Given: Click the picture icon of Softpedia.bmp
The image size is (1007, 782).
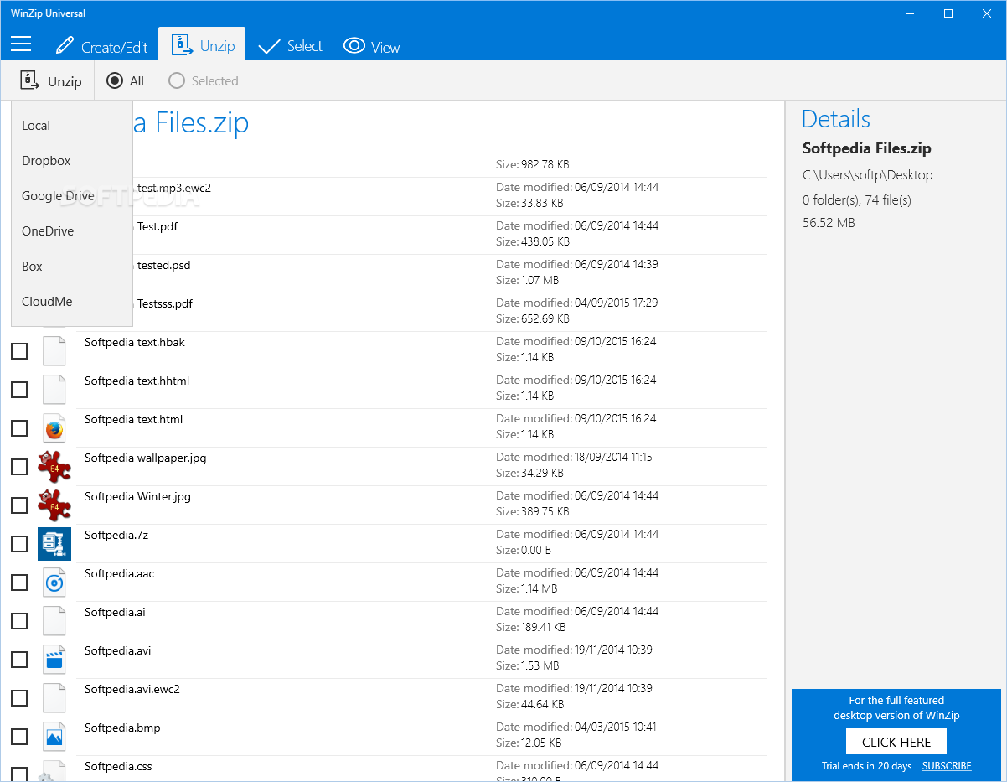Looking at the screenshot, I should click(54, 737).
